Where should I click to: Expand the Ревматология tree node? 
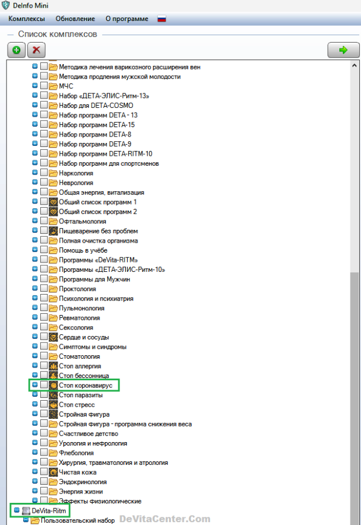click(35, 317)
